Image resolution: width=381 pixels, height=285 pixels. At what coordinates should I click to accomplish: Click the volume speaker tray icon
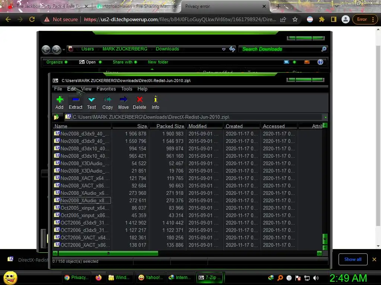point(316,278)
